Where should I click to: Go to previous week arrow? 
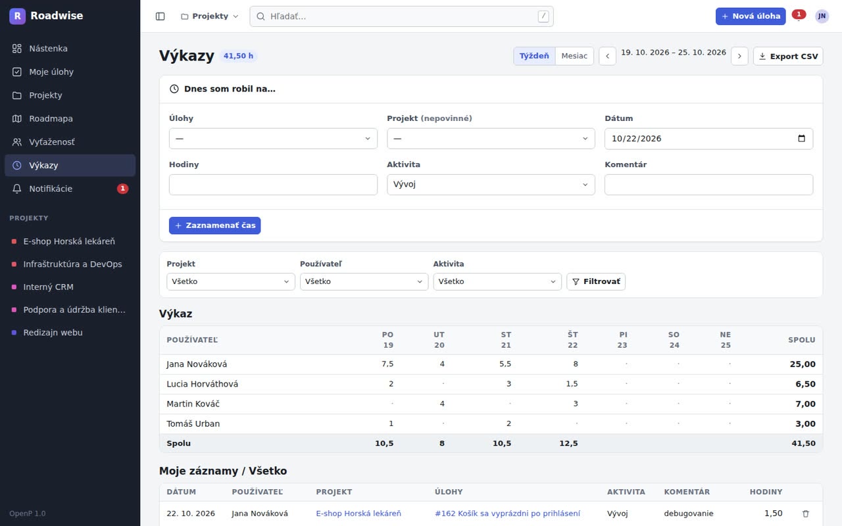[607, 57]
